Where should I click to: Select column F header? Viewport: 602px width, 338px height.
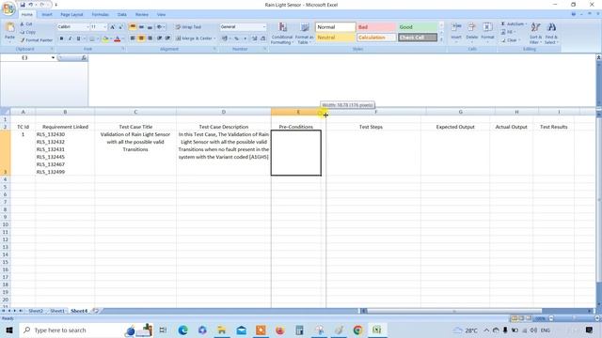376,112
